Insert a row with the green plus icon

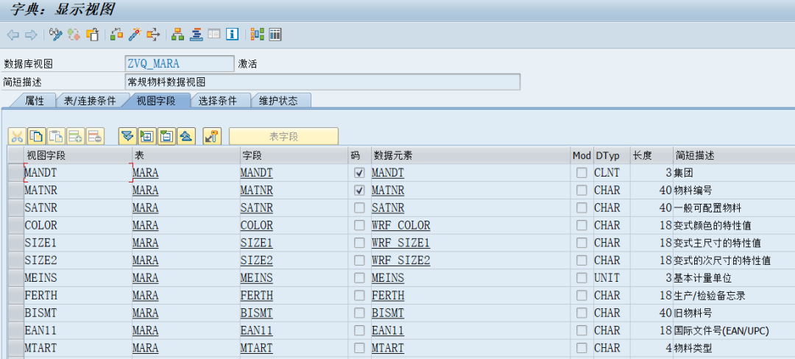click(x=76, y=135)
